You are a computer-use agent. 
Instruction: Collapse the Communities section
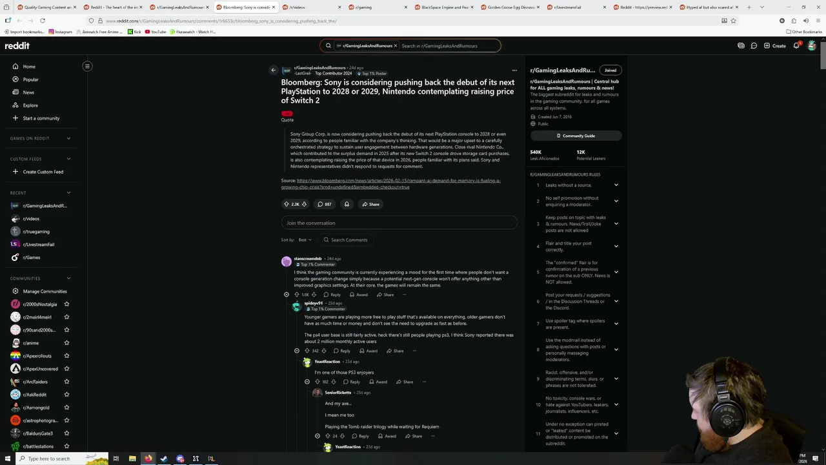68,278
